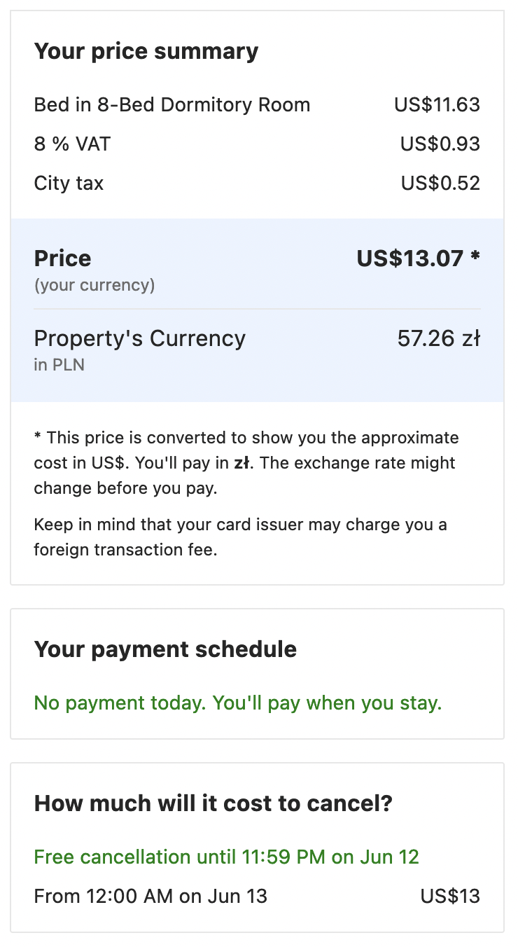Select the "8 % VAT" line label
Image resolution: width=518 pixels, height=947 pixels.
[72, 144]
